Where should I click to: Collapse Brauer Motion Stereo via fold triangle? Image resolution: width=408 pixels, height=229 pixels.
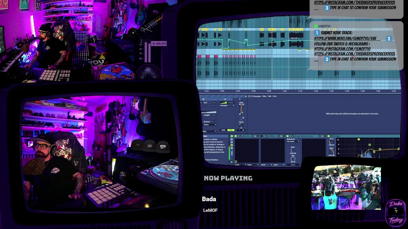(290, 136)
